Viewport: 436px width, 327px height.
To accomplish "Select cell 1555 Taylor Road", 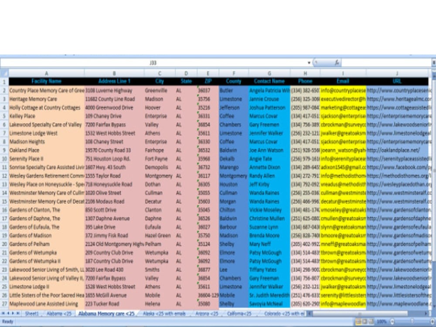I will click(x=114, y=176).
